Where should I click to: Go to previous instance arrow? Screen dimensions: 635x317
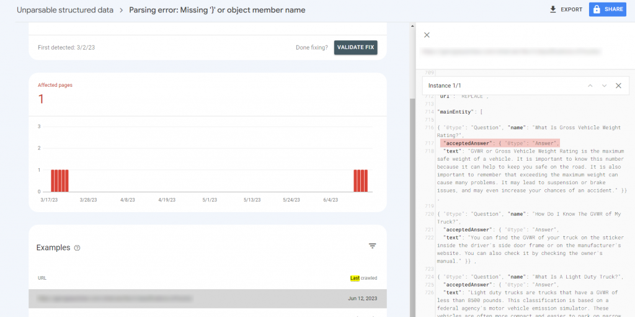coord(590,86)
